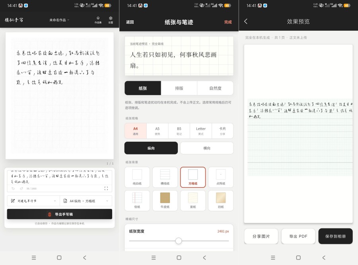
Task: Click the 纸张宽度 slider handle
Action: (179, 241)
